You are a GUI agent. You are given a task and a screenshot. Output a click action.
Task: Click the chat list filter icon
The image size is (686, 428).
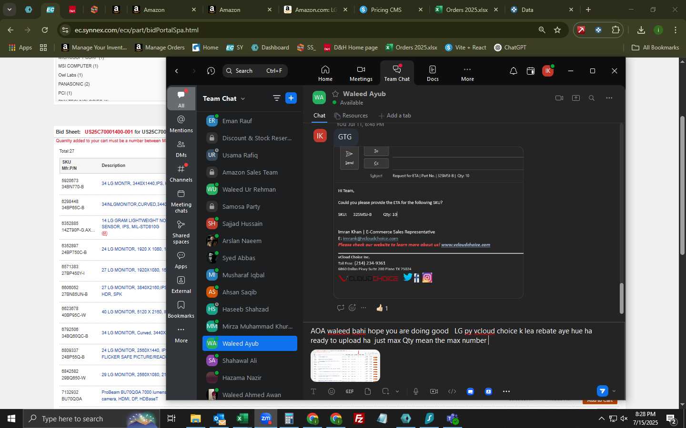(276, 98)
